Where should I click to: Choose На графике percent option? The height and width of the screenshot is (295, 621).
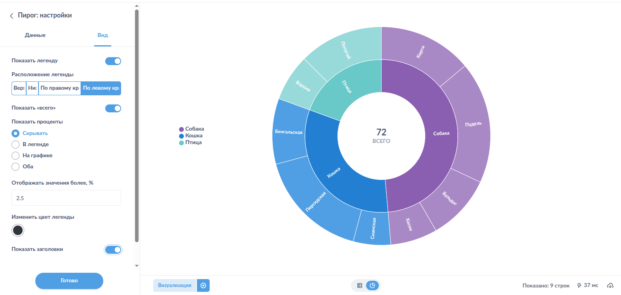pos(15,156)
